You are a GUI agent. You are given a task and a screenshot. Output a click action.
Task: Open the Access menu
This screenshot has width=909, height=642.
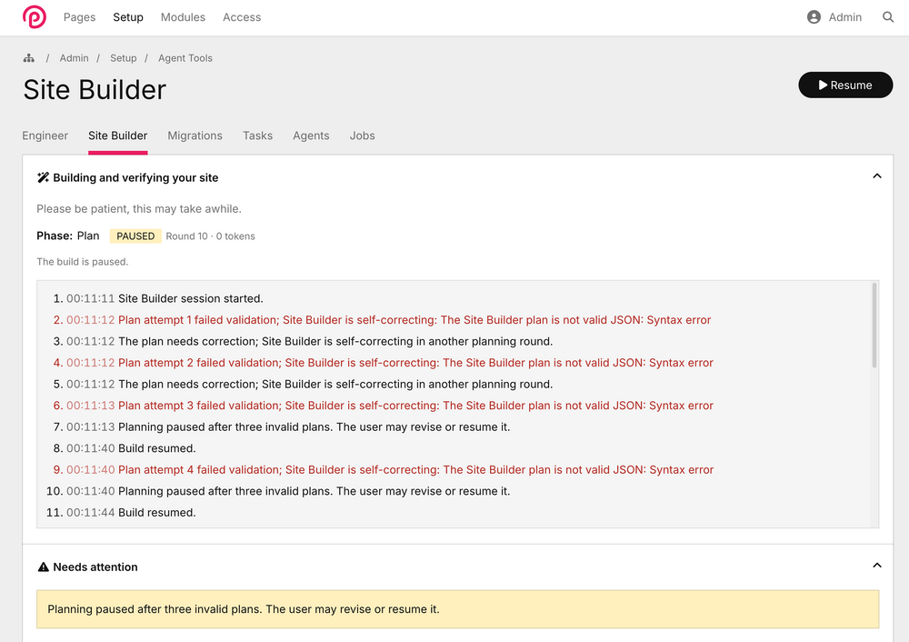pyautogui.click(x=242, y=17)
